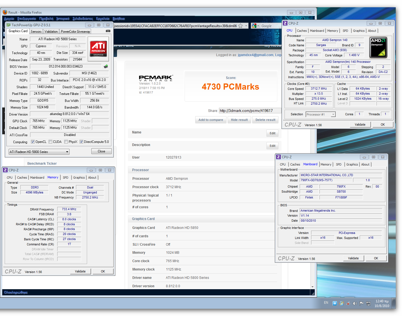
Task: Click the Windows Update tray icon
Action: pyautogui.click(x=341, y=303)
